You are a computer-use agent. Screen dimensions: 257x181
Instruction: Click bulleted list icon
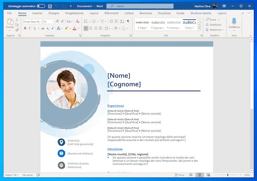point(86,22)
